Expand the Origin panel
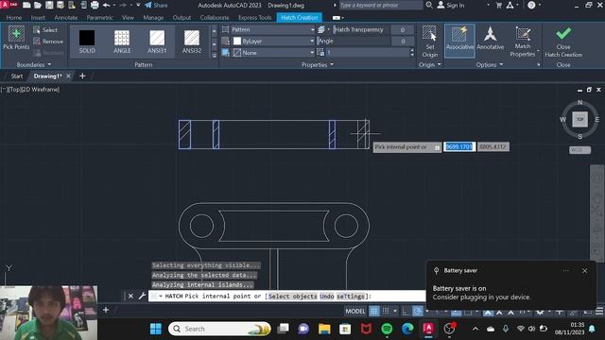Screen dimensions: 605x340 click(429, 65)
